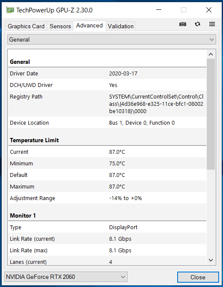Click the Registry Path value
Viewport: 223px width, 287px height.
[156, 104]
